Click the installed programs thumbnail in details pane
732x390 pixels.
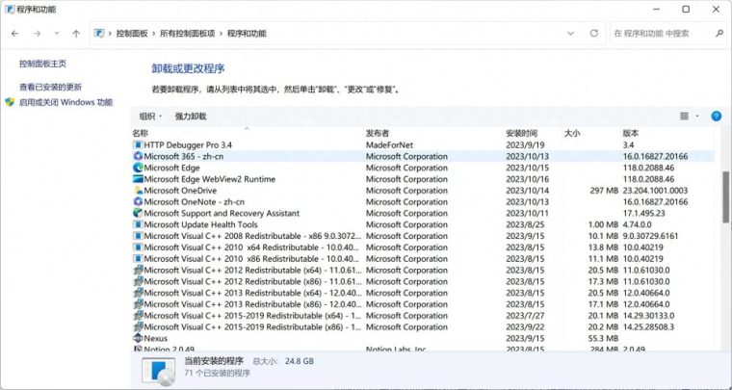coord(159,372)
